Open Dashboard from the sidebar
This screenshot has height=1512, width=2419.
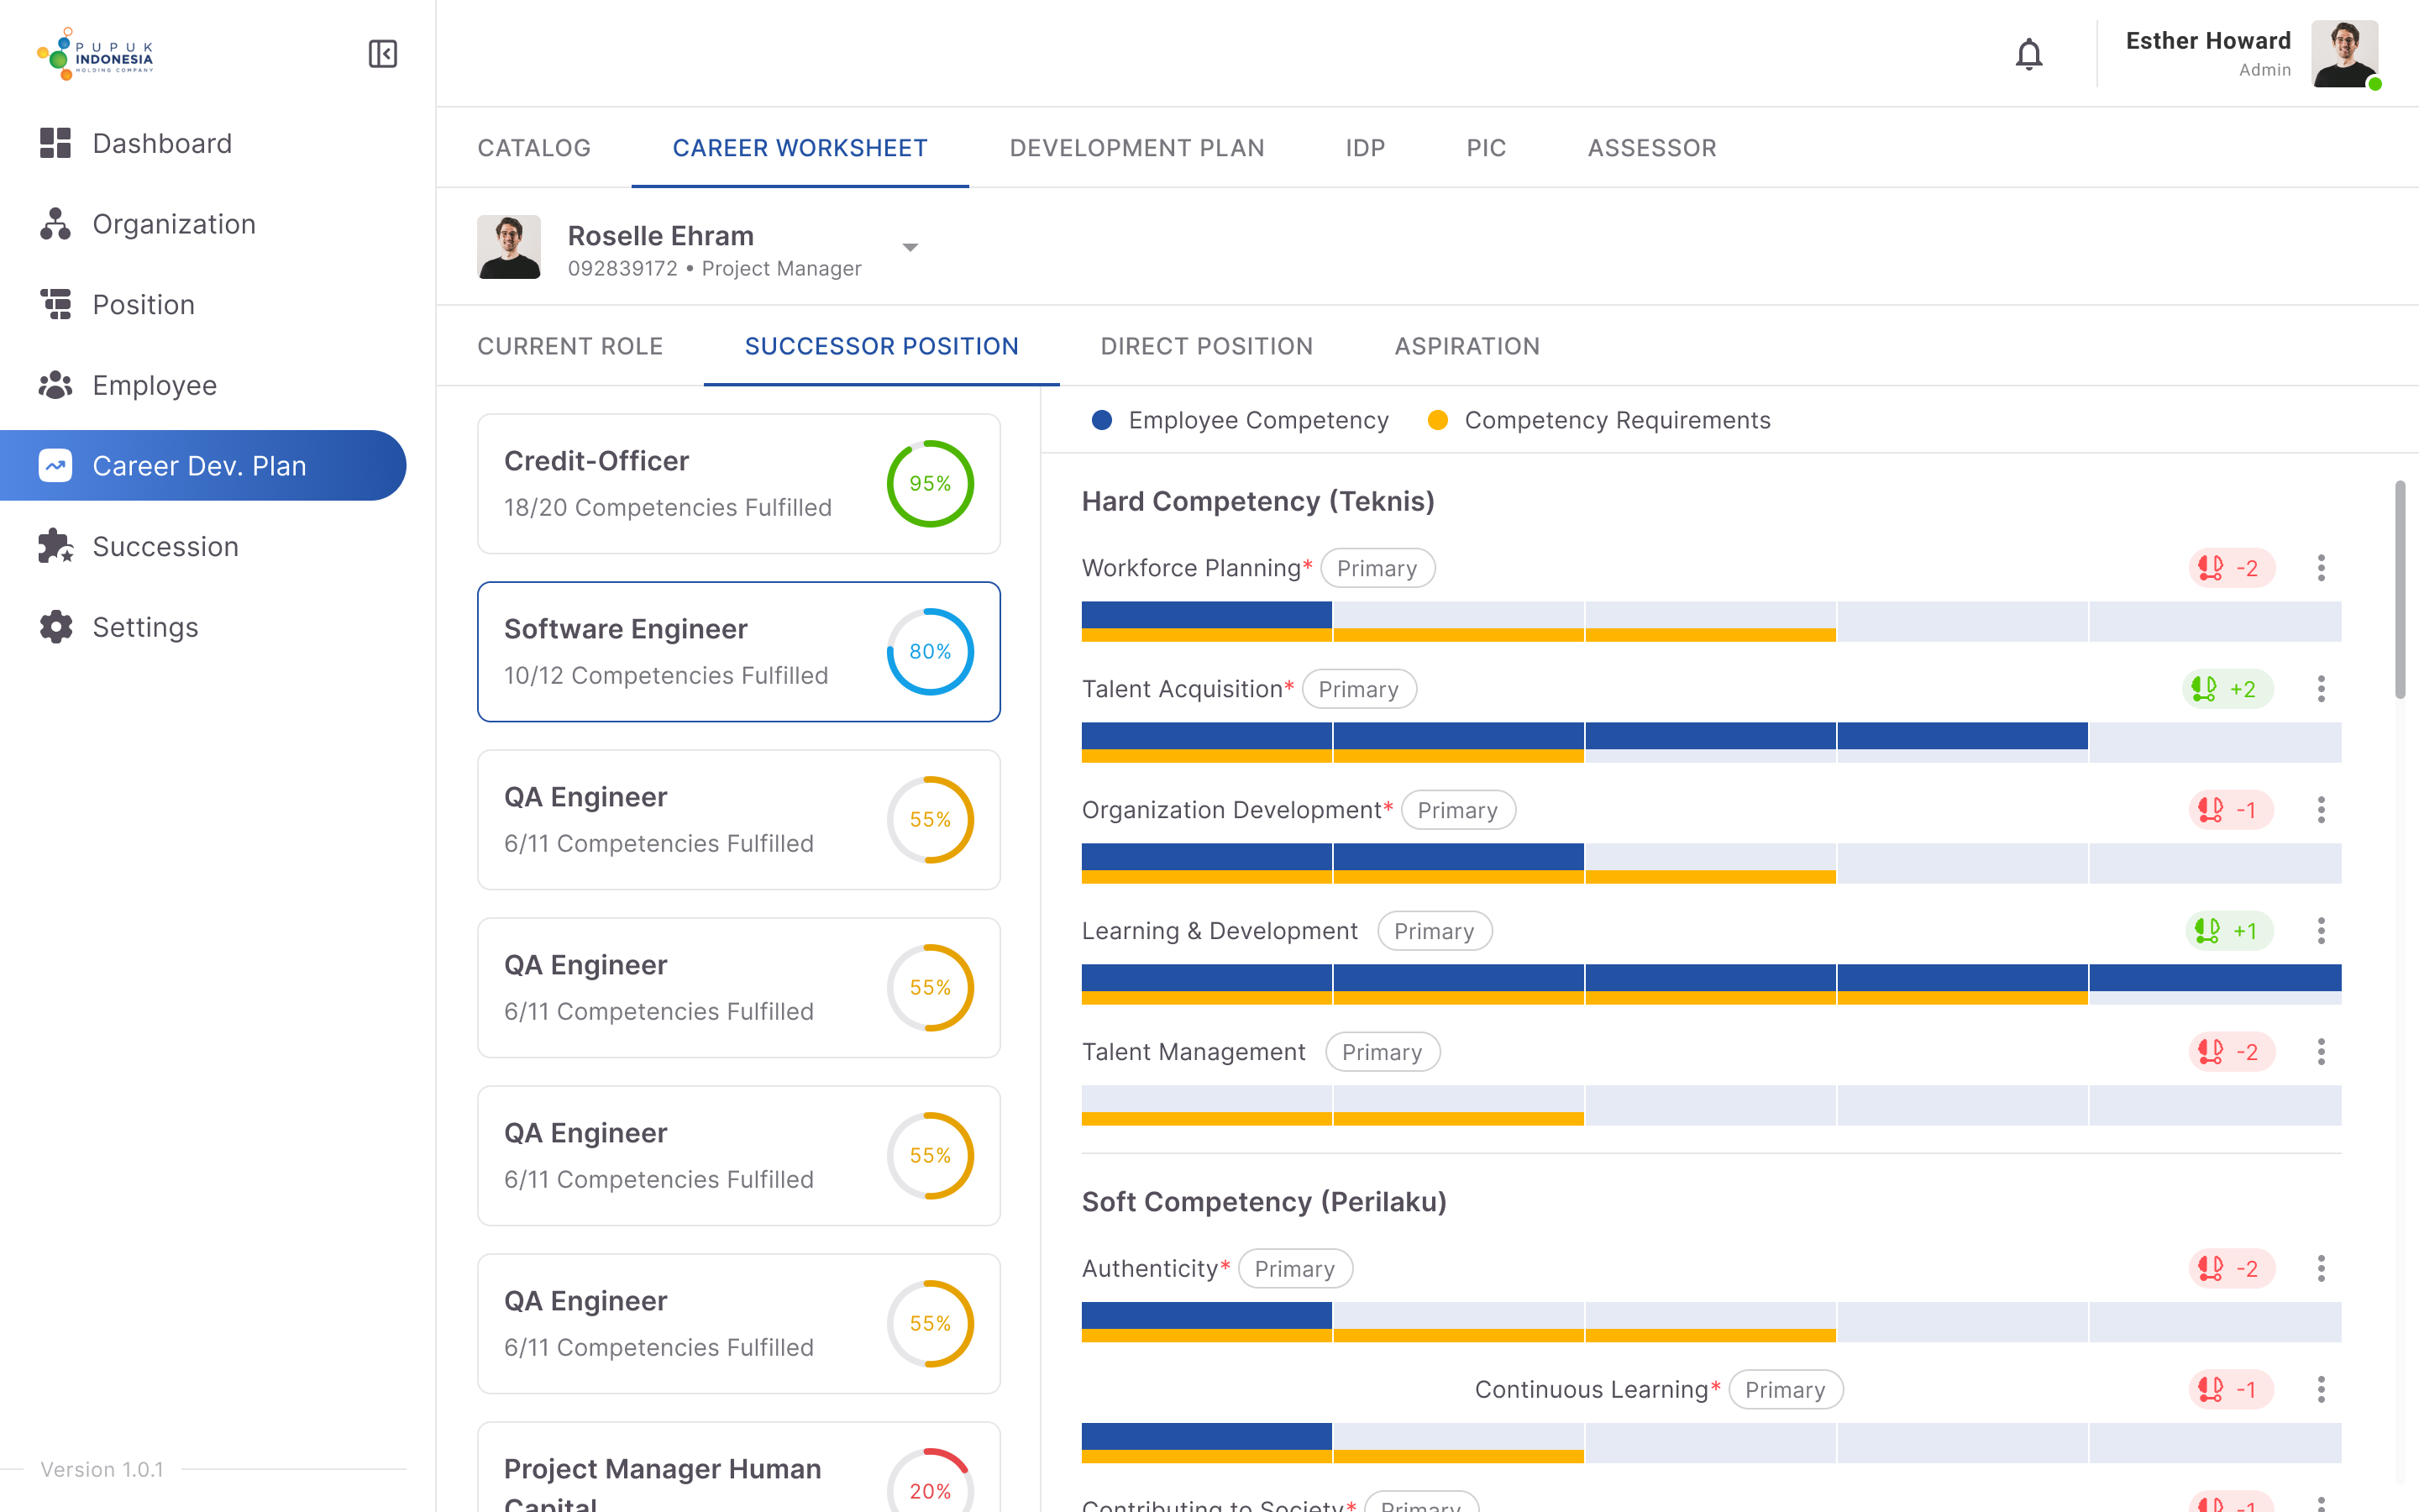click(203, 143)
